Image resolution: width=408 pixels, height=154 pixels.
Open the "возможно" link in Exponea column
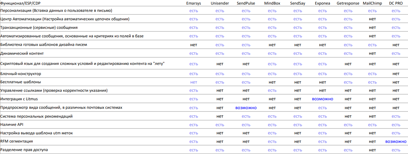pos(323,99)
